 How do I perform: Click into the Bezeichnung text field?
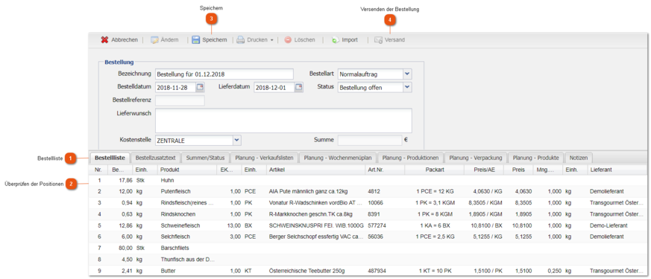point(224,74)
